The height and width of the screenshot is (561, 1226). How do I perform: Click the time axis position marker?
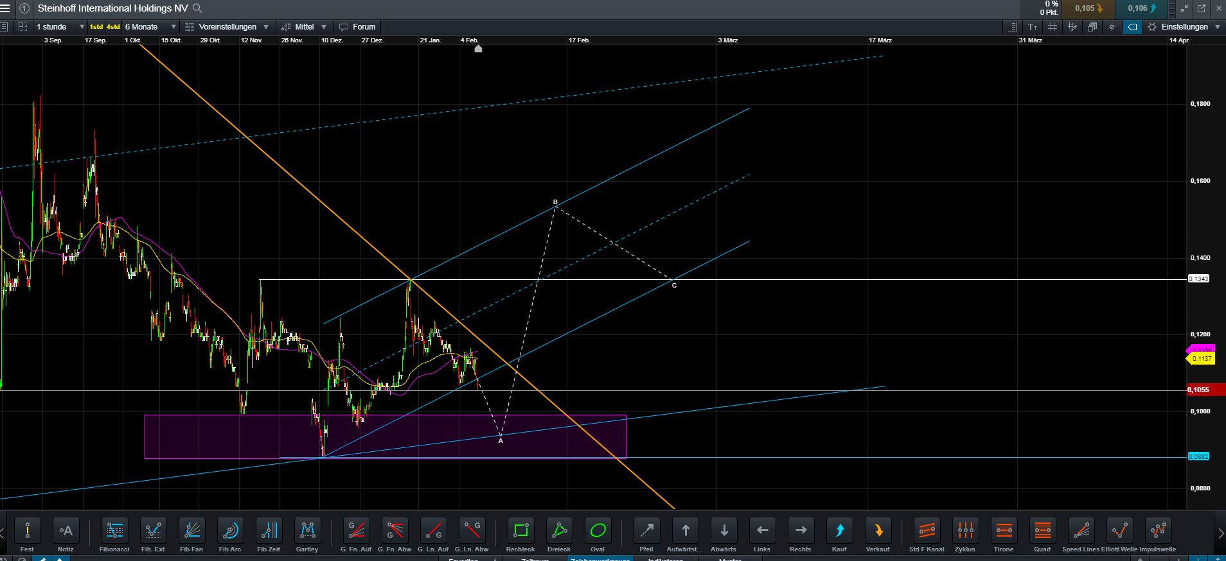point(478,48)
